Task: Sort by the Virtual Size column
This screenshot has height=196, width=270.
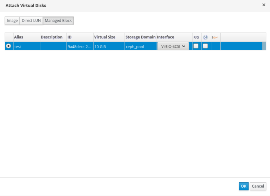Action: [x=104, y=37]
